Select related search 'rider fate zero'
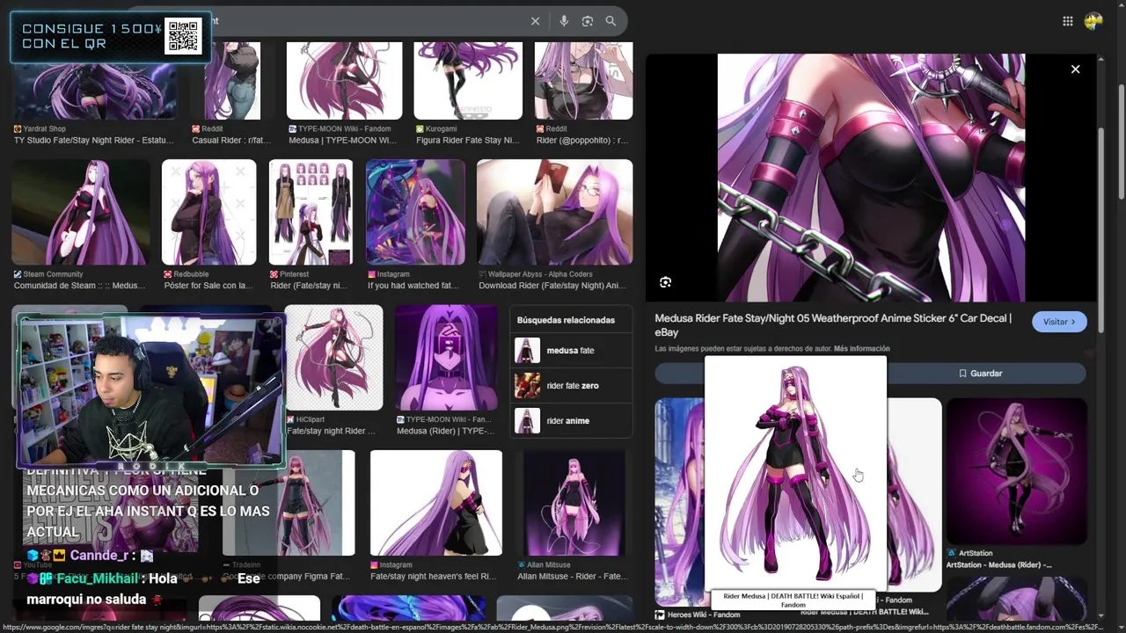The height and width of the screenshot is (633, 1126). pos(571,386)
